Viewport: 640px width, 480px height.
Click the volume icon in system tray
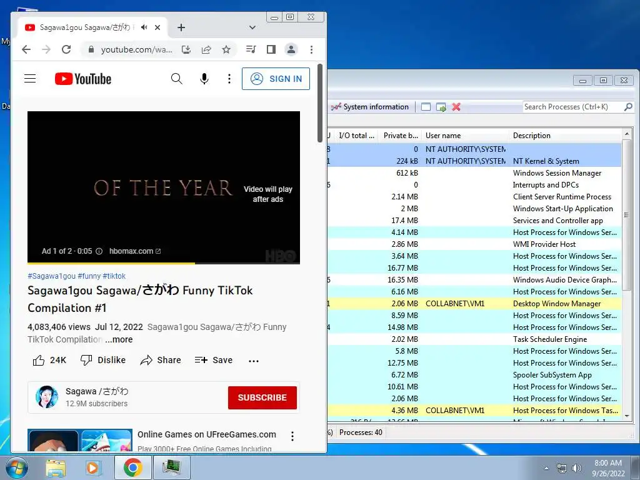576,468
